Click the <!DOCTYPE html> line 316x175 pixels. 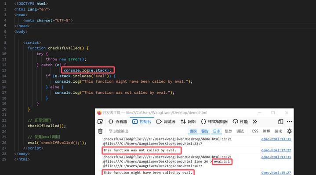[31, 3]
